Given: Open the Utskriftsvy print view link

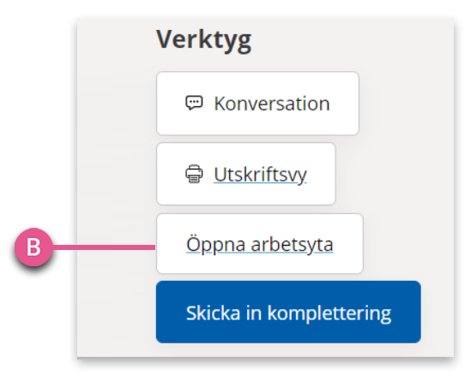Looking at the screenshot, I should (260, 174).
